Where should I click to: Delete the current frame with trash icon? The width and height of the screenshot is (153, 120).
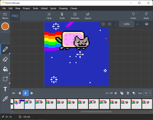[128, 93]
